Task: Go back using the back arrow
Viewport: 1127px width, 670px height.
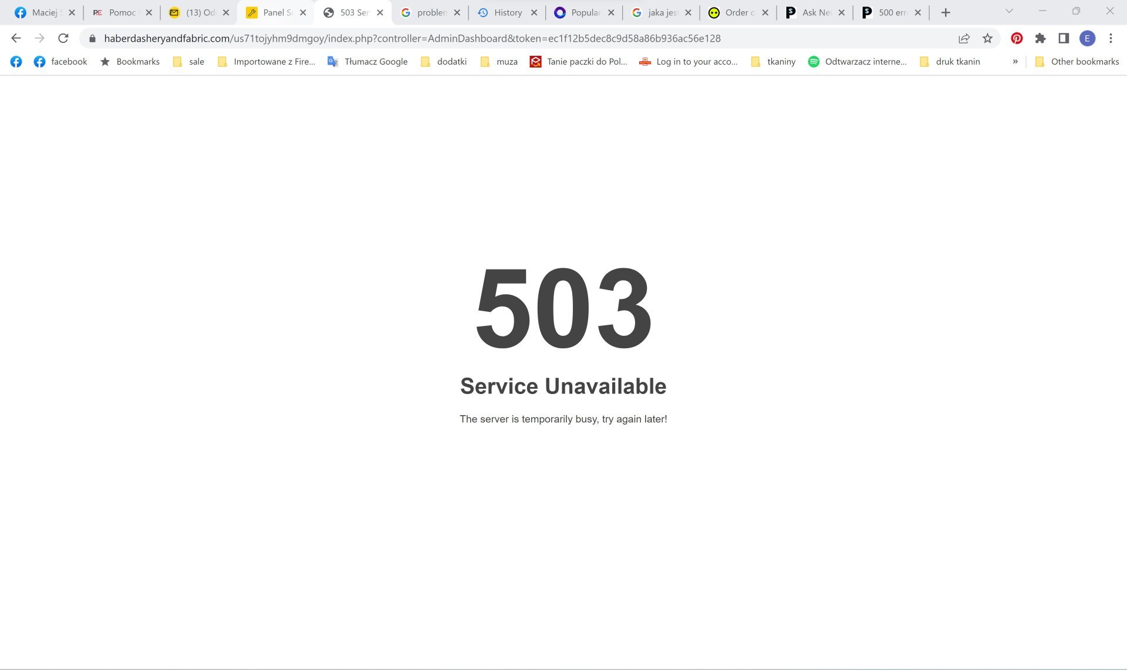Action: coord(16,38)
